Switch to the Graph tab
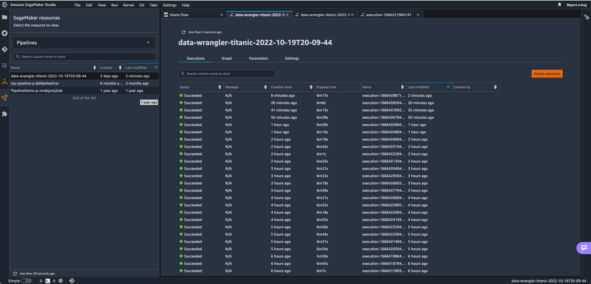591x284 pixels. 227,58
